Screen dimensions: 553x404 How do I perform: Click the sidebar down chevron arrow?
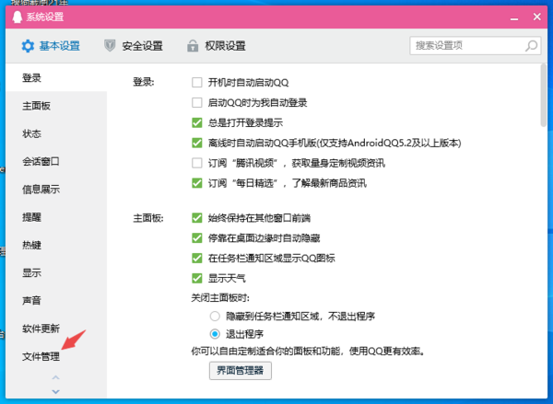55,391
